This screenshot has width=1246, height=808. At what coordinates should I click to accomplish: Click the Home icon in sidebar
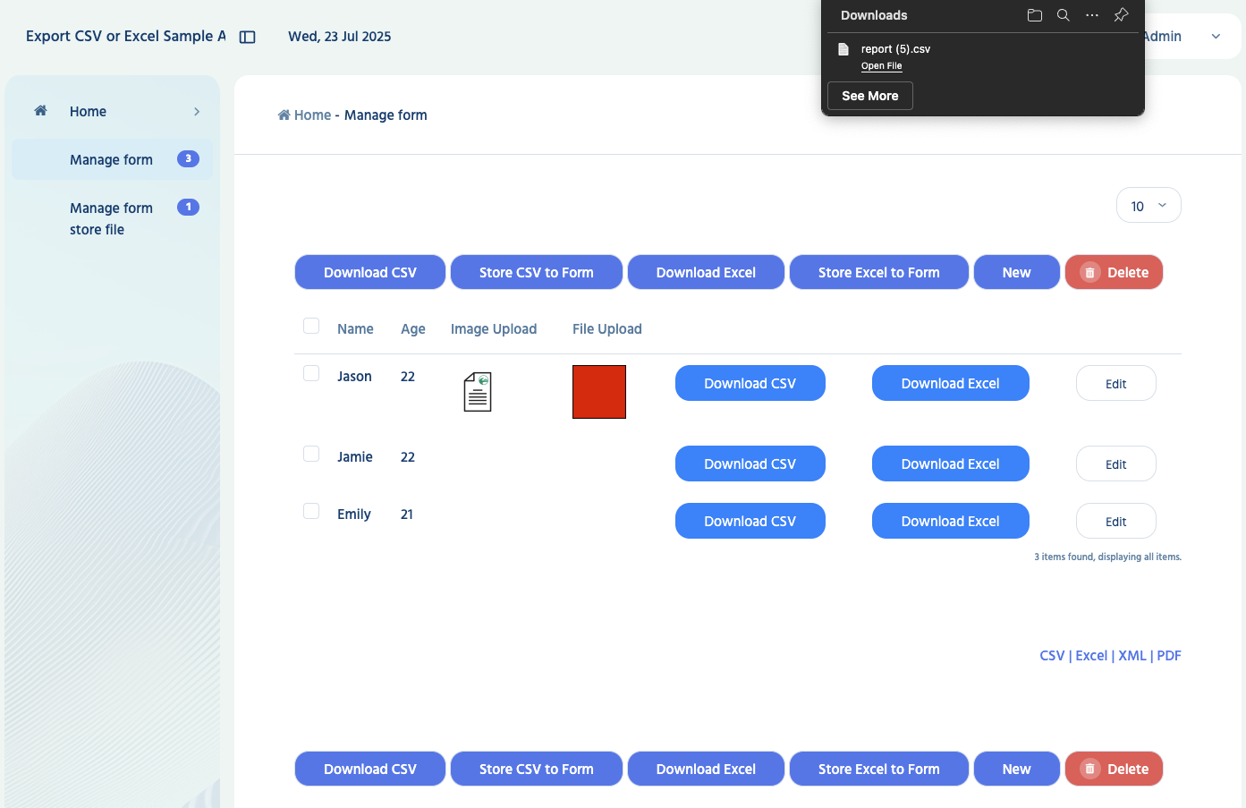[40, 111]
